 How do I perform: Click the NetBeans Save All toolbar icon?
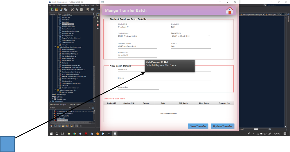[x=65, y=9]
